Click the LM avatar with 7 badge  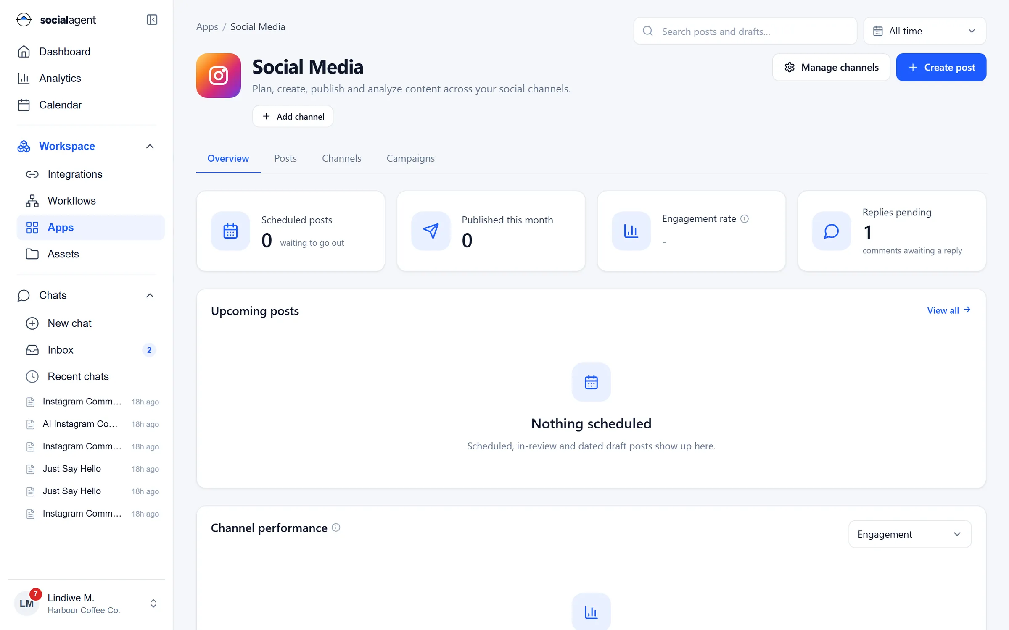pos(27,603)
